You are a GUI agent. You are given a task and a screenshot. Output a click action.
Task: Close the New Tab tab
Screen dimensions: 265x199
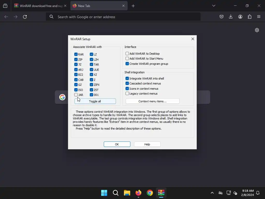point(123,6)
